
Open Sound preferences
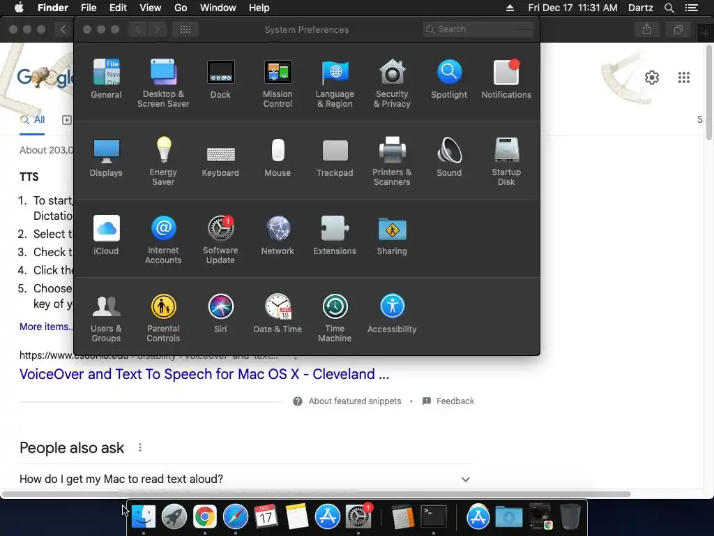(449, 157)
